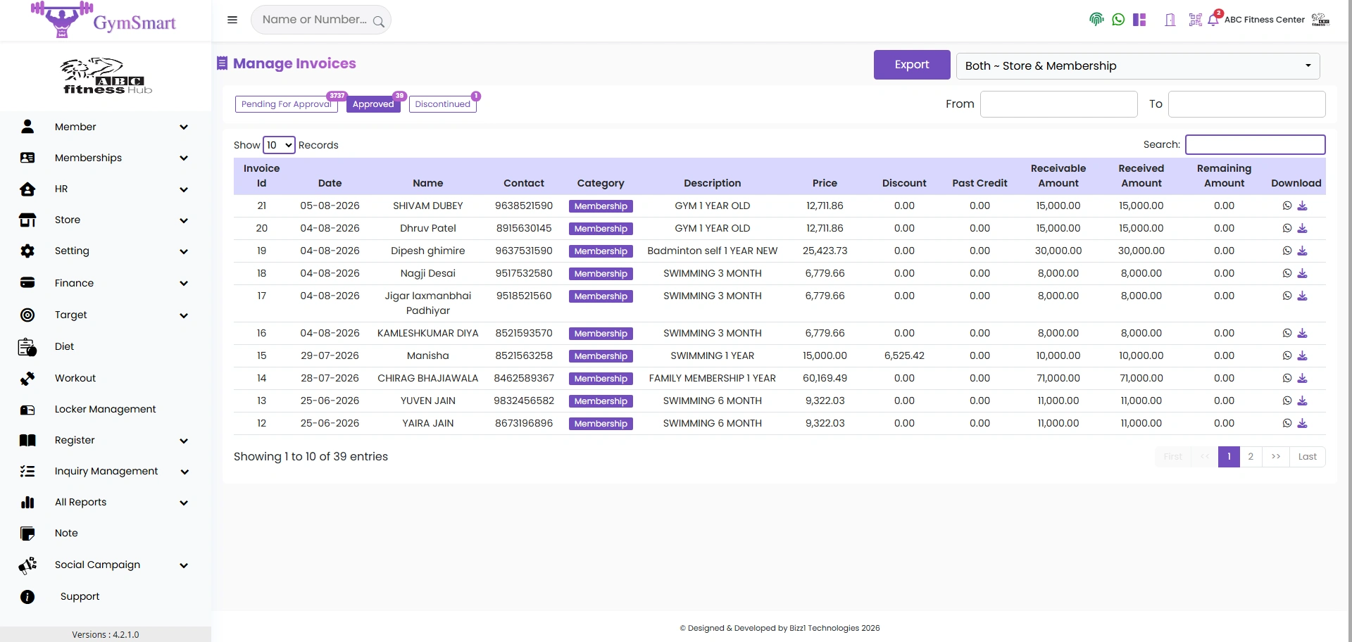Go to pagination page 1
This screenshot has width=1352, height=642.
click(x=1229, y=457)
